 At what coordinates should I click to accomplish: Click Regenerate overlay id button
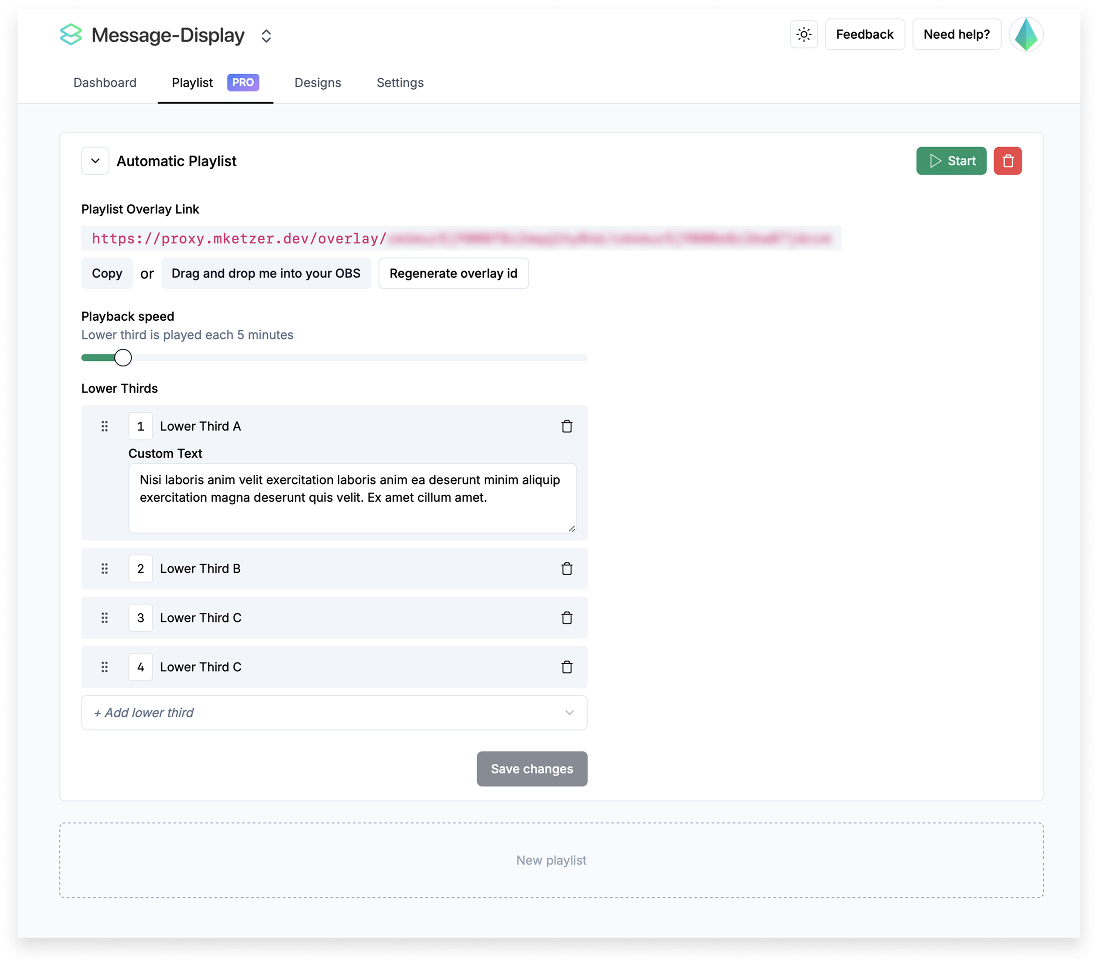point(453,273)
